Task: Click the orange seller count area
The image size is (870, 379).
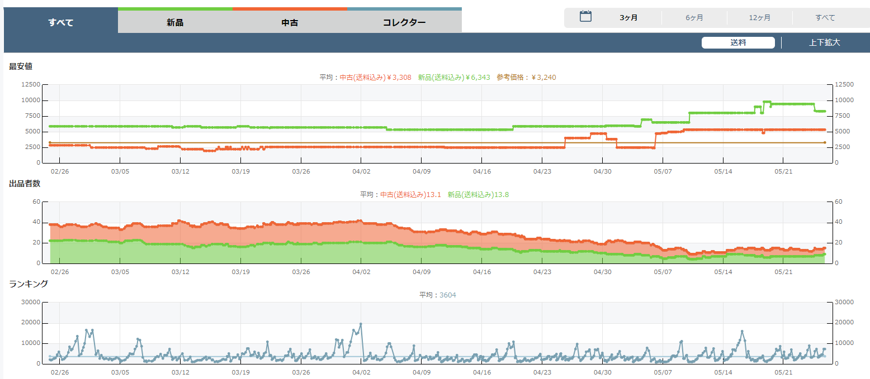Action: tap(280, 233)
